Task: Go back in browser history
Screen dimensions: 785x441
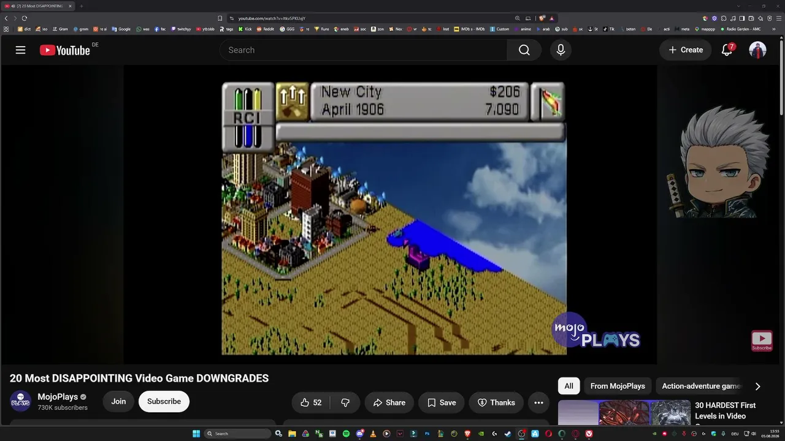Action: pyautogui.click(x=6, y=18)
